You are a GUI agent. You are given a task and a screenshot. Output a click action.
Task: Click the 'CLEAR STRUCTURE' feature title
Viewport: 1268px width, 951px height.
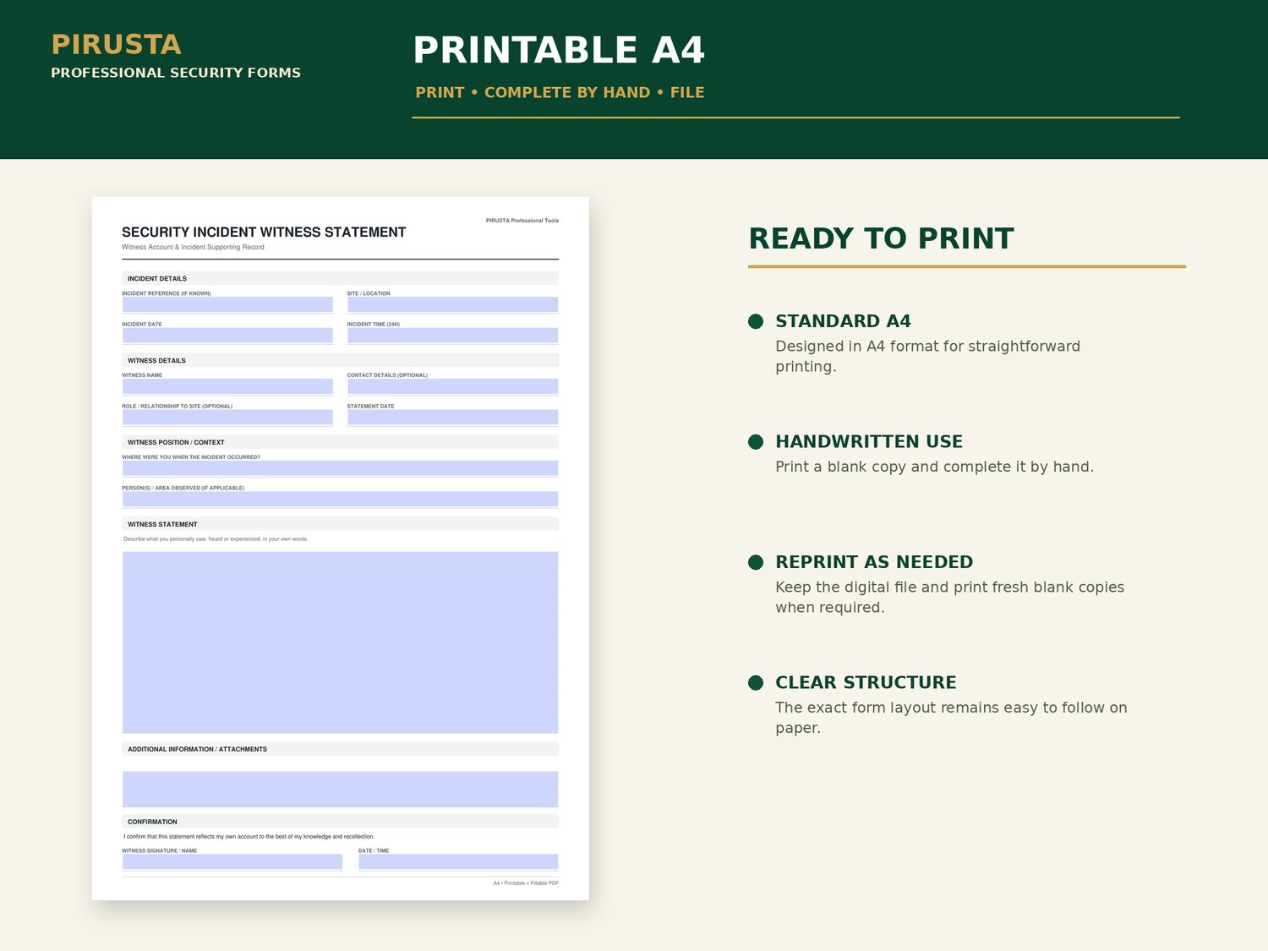(866, 682)
